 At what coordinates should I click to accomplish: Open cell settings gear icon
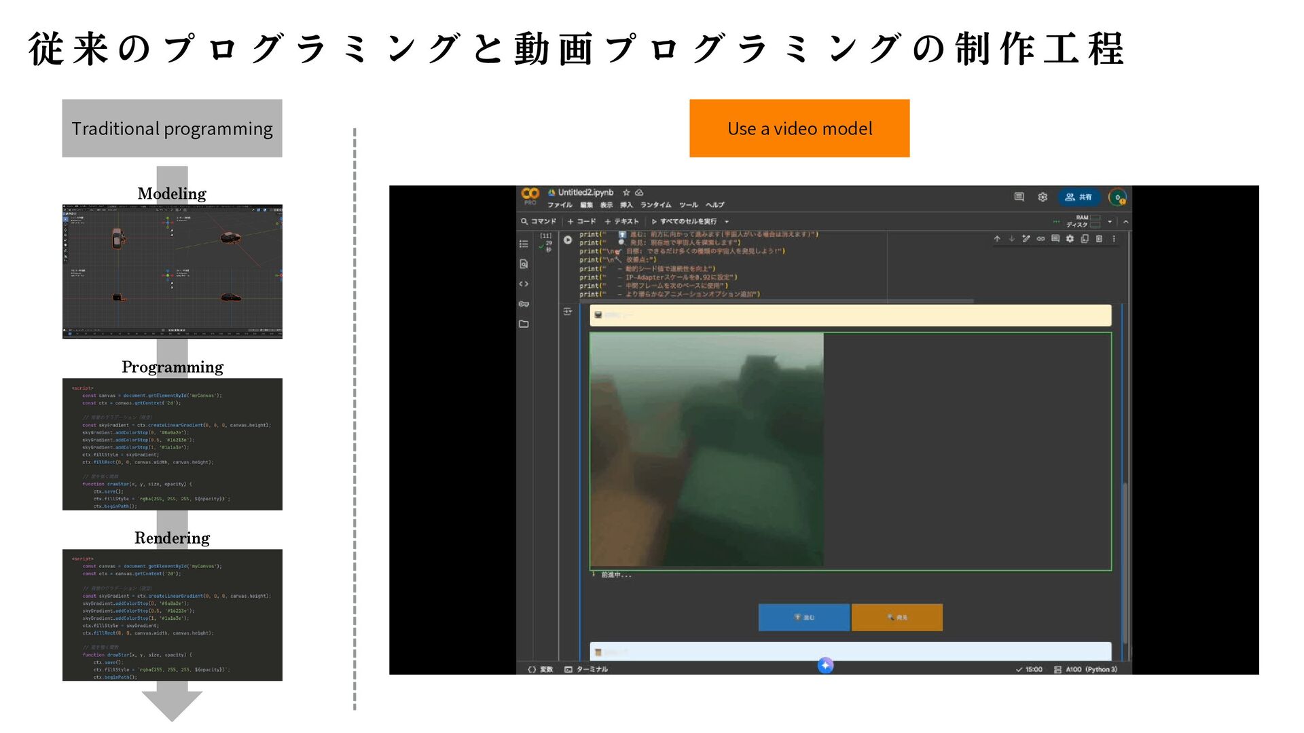coord(1070,239)
